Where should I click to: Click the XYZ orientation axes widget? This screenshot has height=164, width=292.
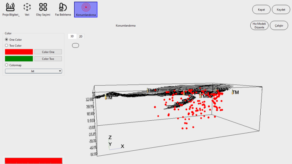click(x=116, y=143)
